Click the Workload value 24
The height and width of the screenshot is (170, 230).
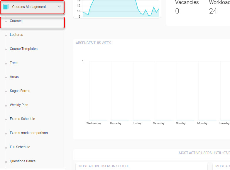[x=213, y=11]
